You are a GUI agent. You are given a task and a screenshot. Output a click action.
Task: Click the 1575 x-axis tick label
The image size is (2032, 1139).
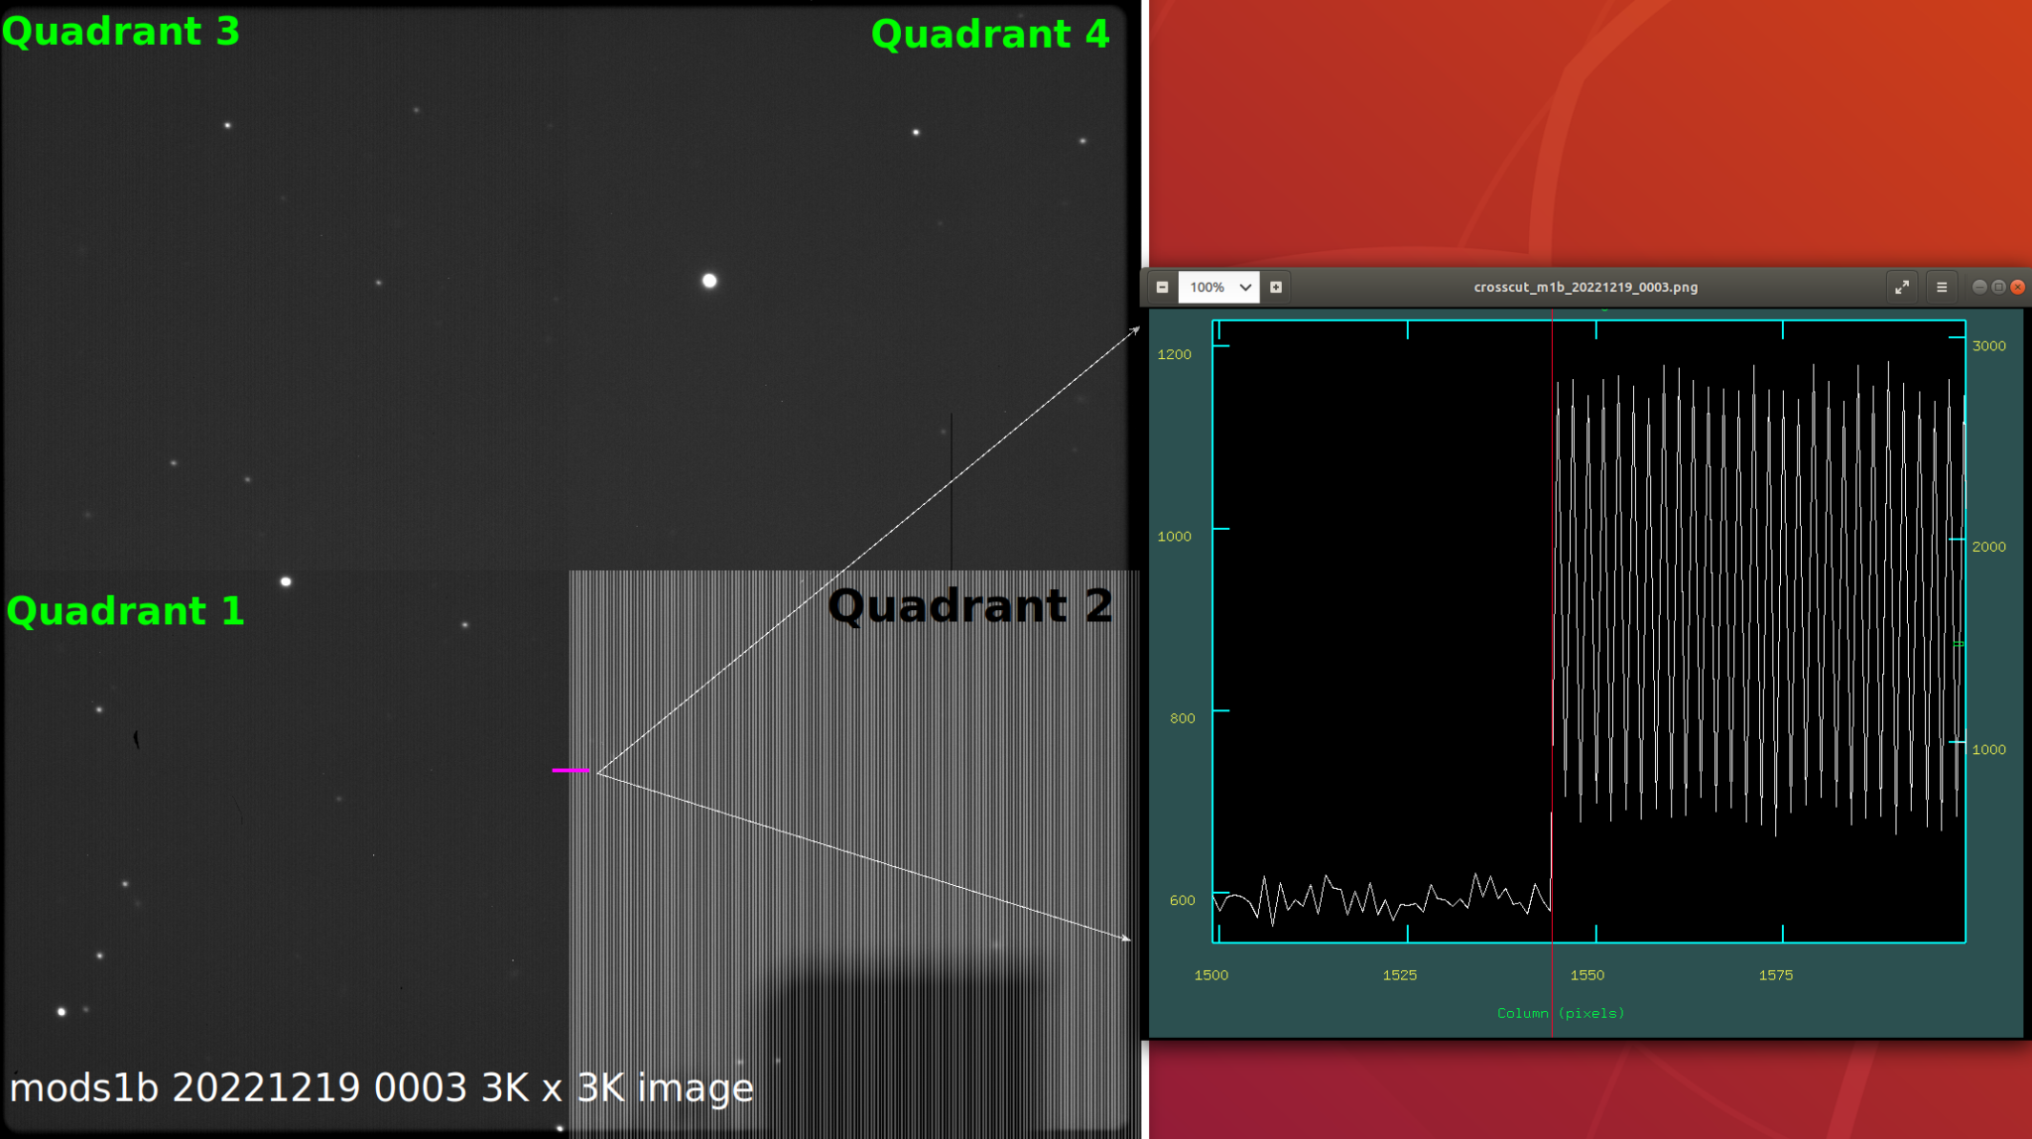1776,975
